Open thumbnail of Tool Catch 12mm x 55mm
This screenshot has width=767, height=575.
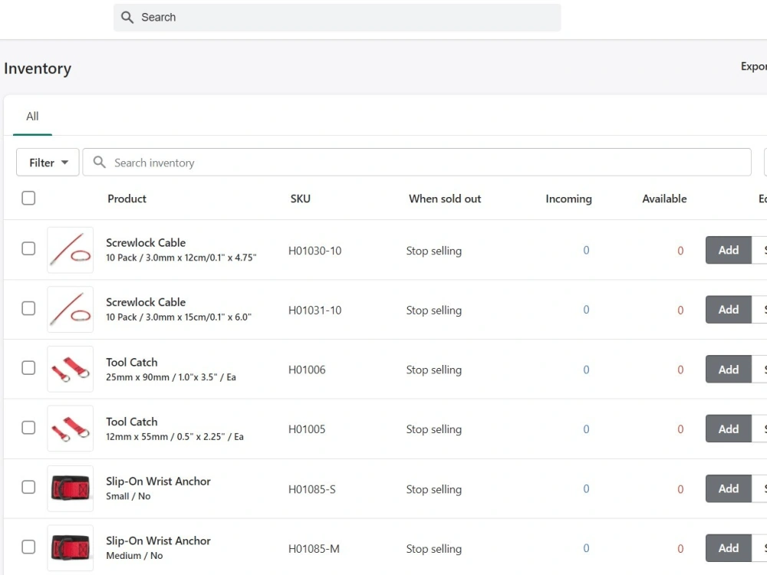71,429
